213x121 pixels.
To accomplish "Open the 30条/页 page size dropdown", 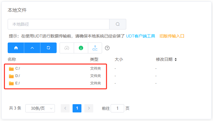I will [40, 108].
